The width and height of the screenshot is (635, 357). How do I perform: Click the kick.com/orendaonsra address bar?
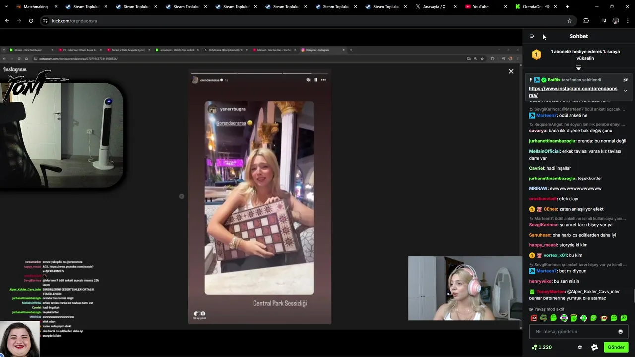coord(308,21)
